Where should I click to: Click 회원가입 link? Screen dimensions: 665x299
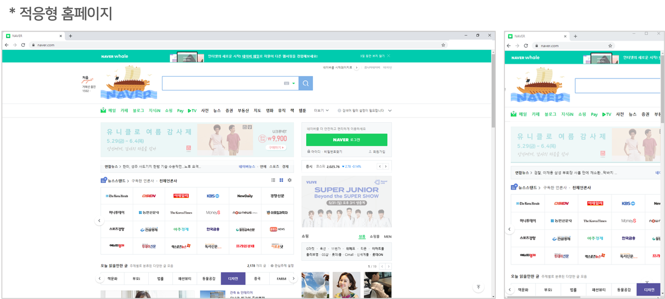(x=378, y=152)
